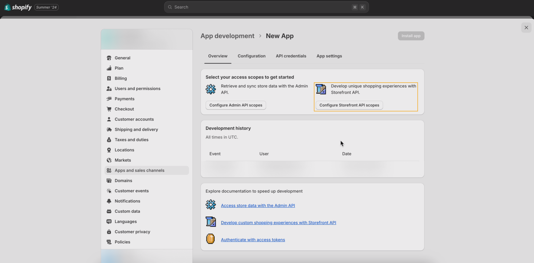Click the Event column header
The height and width of the screenshot is (263, 534).
click(x=215, y=154)
